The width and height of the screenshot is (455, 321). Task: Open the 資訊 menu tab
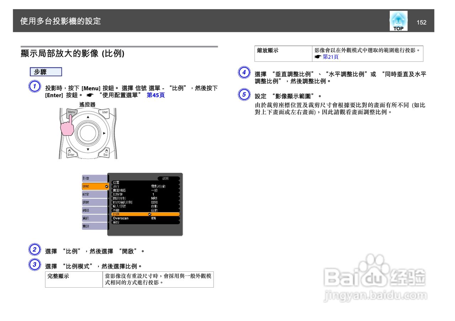(88, 218)
